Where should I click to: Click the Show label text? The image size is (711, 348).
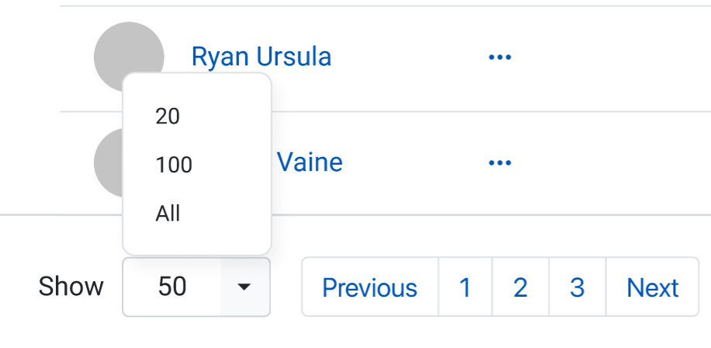coord(71,287)
